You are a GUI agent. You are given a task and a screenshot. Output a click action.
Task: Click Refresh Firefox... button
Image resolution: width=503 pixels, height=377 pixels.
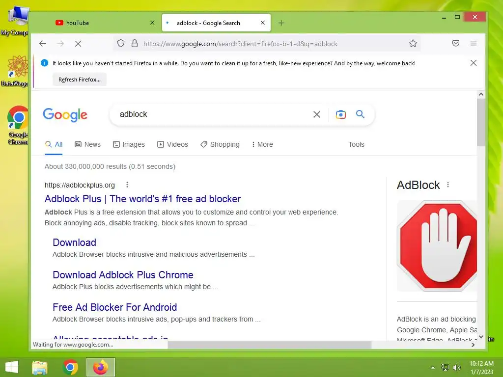(x=80, y=80)
